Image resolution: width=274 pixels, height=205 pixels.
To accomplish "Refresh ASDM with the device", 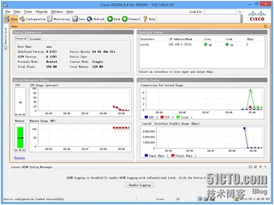I will (x=96, y=19).
